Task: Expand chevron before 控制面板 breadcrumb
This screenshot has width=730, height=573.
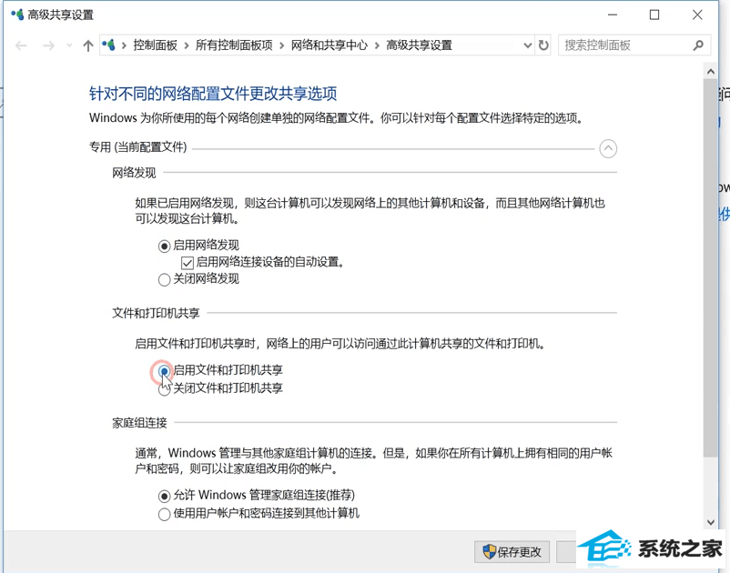Action: (x=124, y=45)
